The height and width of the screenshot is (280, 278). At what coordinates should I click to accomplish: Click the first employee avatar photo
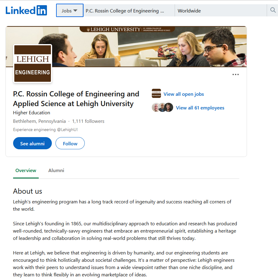pyautogui.click(x=156, y=108)
